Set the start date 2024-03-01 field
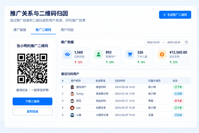Screen dimensions: 199x133 [153, 42]
